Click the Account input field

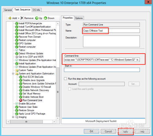102,84
